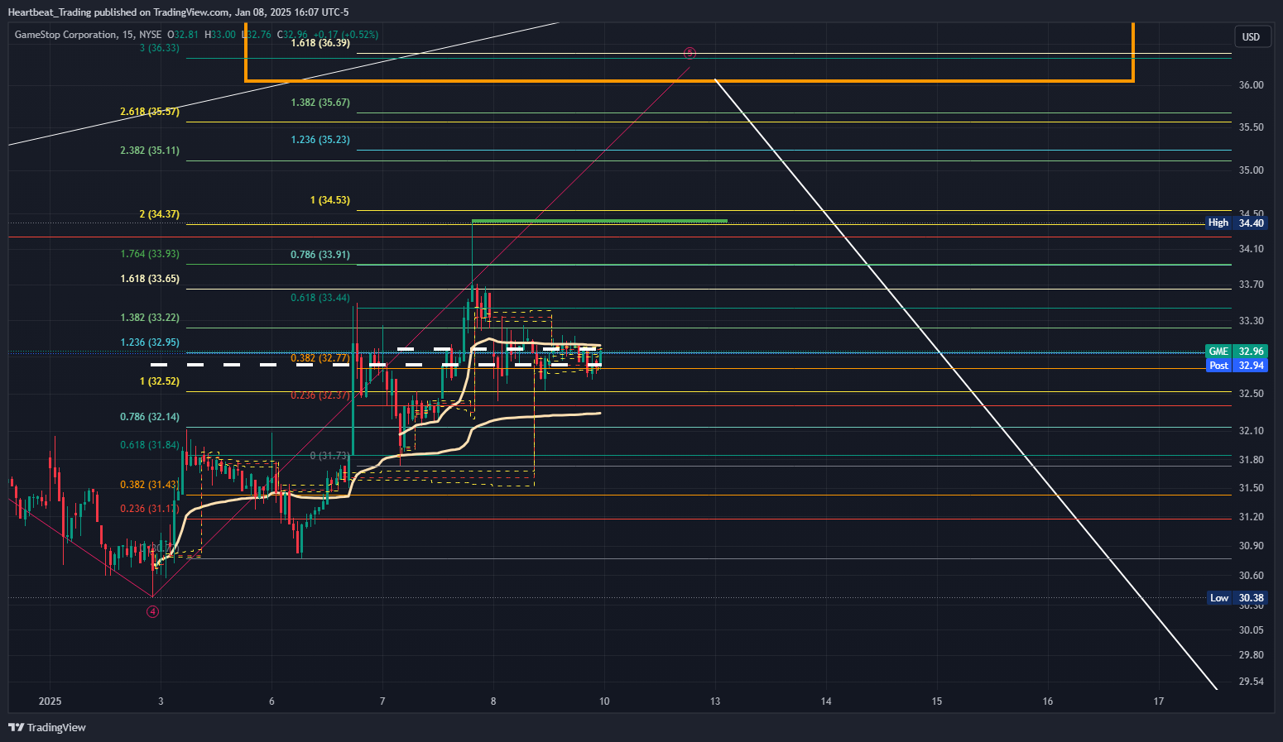The height and width of the screenshot is (742, 1283).
Task: Select the '3 (36.33)' Fibonacci label
Action: tap(160, 48)
